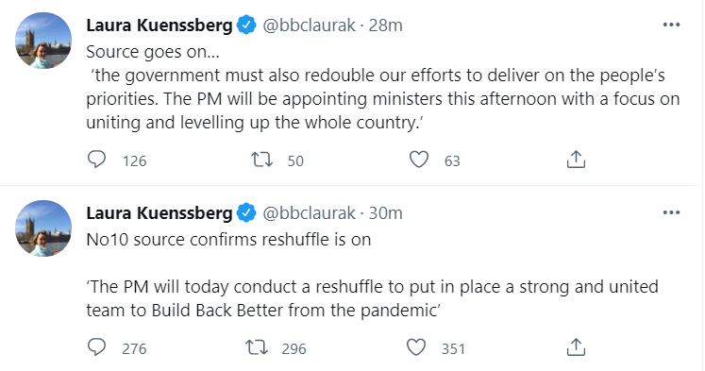Open Laura Kuenssberg's name on the top tweet
The height and width of the screenshot is (371, 705).
pyautogui.click(x=159, y=25)
